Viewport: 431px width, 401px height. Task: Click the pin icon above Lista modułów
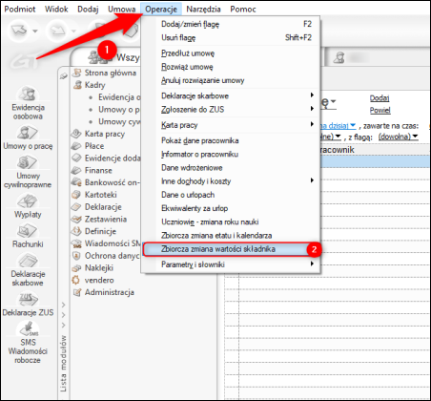(x=64, y=76)
